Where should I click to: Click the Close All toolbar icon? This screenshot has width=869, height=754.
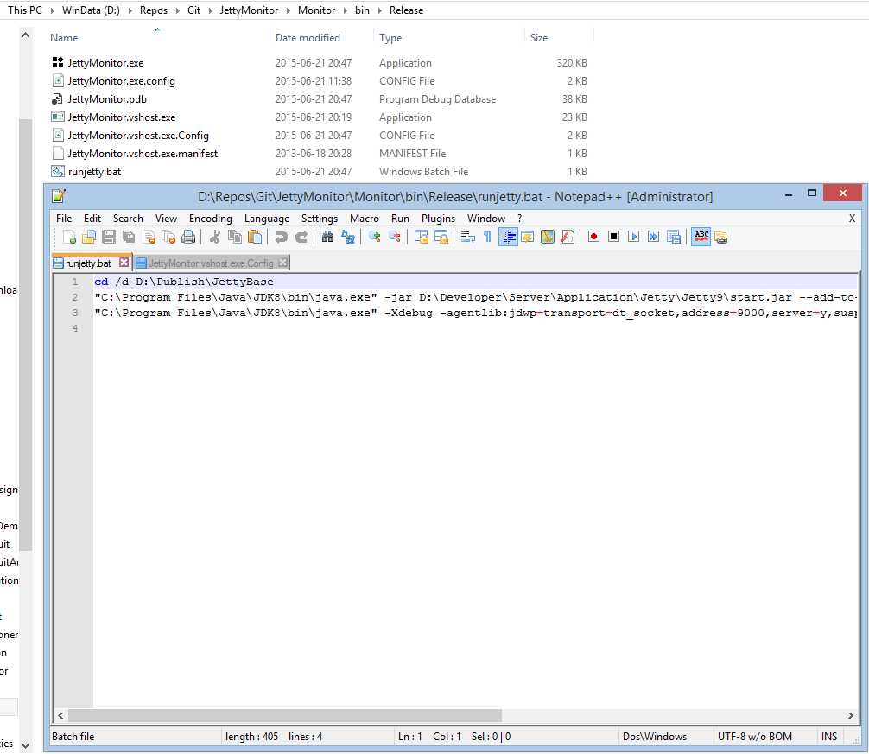[168, 238]
